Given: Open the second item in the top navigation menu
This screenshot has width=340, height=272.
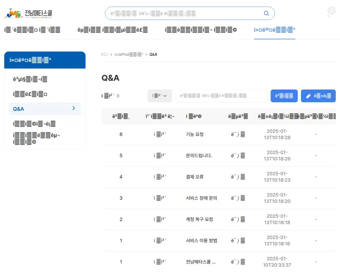Looking at the screenshot, I should coord(112,30).
